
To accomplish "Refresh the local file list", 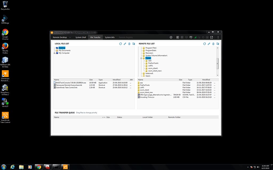I will click(x=120, y=44).
